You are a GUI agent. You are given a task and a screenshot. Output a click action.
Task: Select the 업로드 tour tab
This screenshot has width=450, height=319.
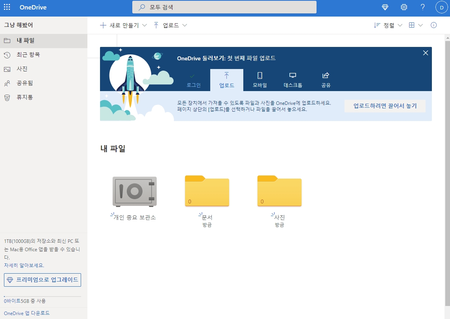click(227, 80)
